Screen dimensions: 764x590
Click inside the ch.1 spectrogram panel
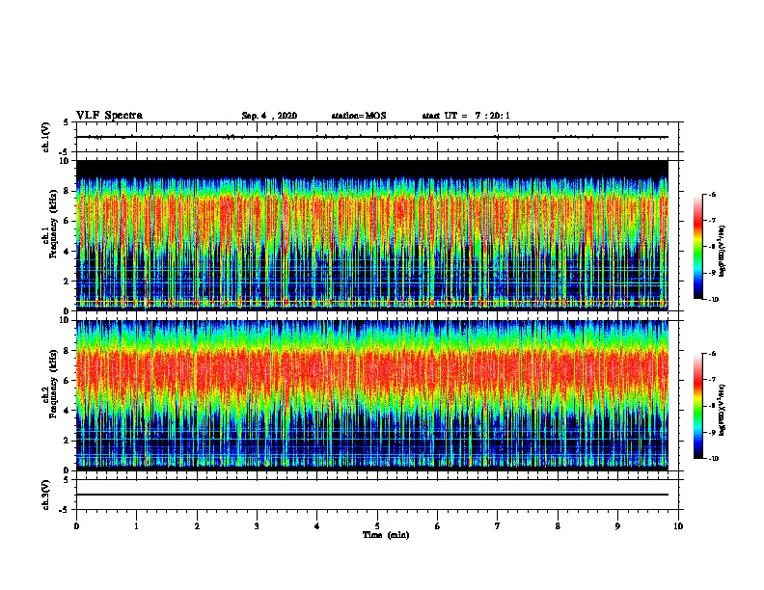pos(372,235)
